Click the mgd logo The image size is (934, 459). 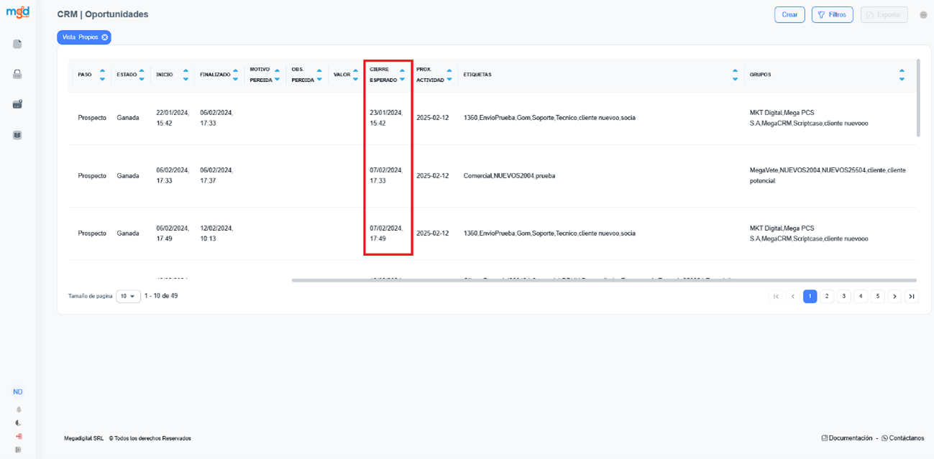click(17, 13)
